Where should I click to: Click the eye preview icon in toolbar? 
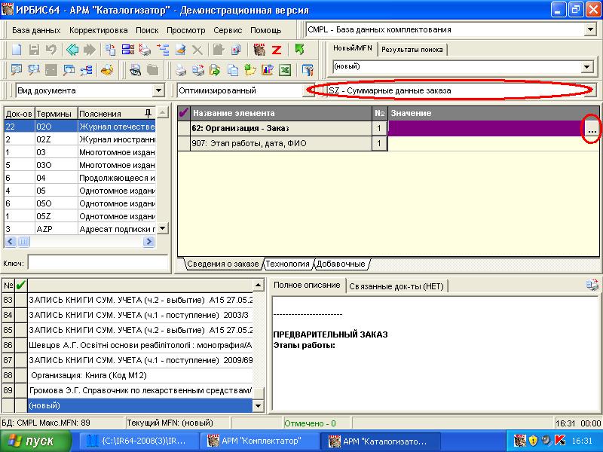pos(136,70)
